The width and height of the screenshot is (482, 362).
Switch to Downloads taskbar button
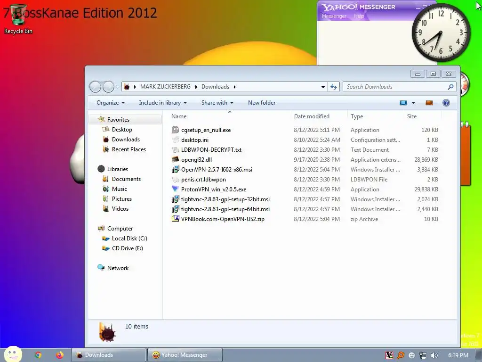(109, 355)
